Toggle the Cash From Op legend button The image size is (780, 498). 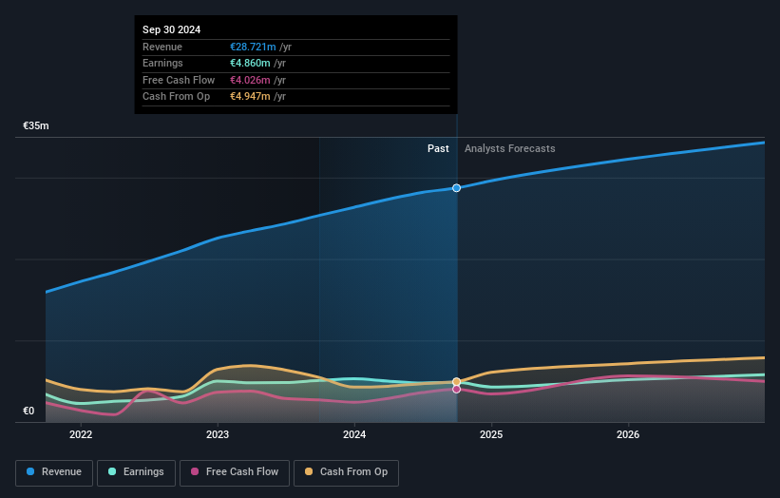346,472
